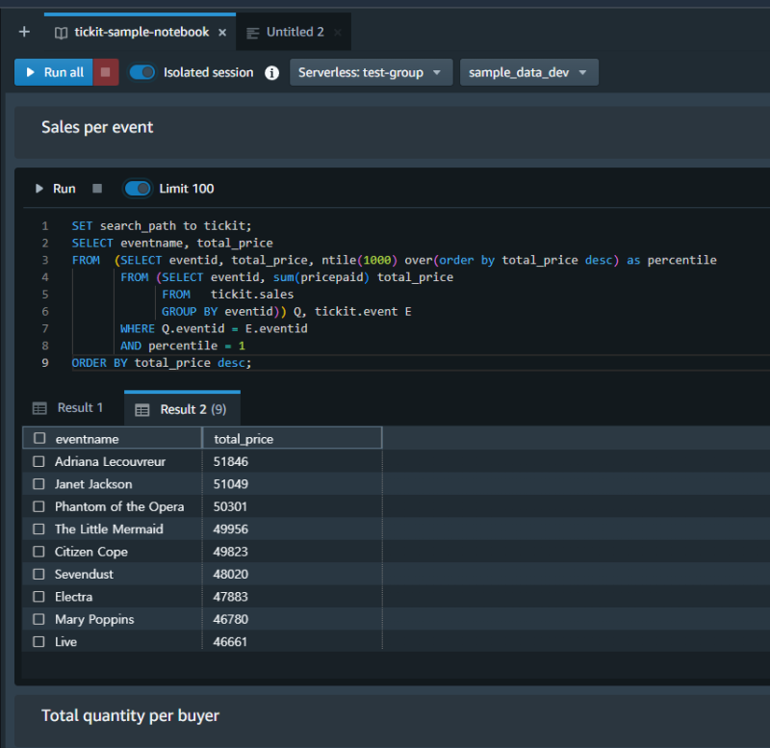The image size is (770, 748).
Task: Click the editor icon on Untitled 2 tab
Action: click(253, 32)
